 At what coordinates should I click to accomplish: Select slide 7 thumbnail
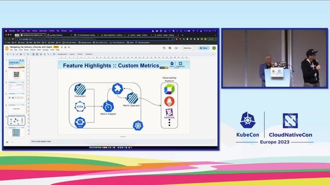(x=16, y=132)
